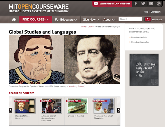Expand the Find Courses menu
The height and width of the screenshot is (127, 165).
tap(35, 20)
